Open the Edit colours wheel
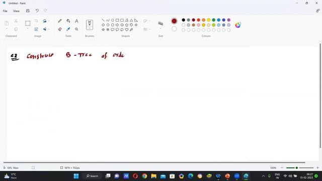 click(238, 25)
